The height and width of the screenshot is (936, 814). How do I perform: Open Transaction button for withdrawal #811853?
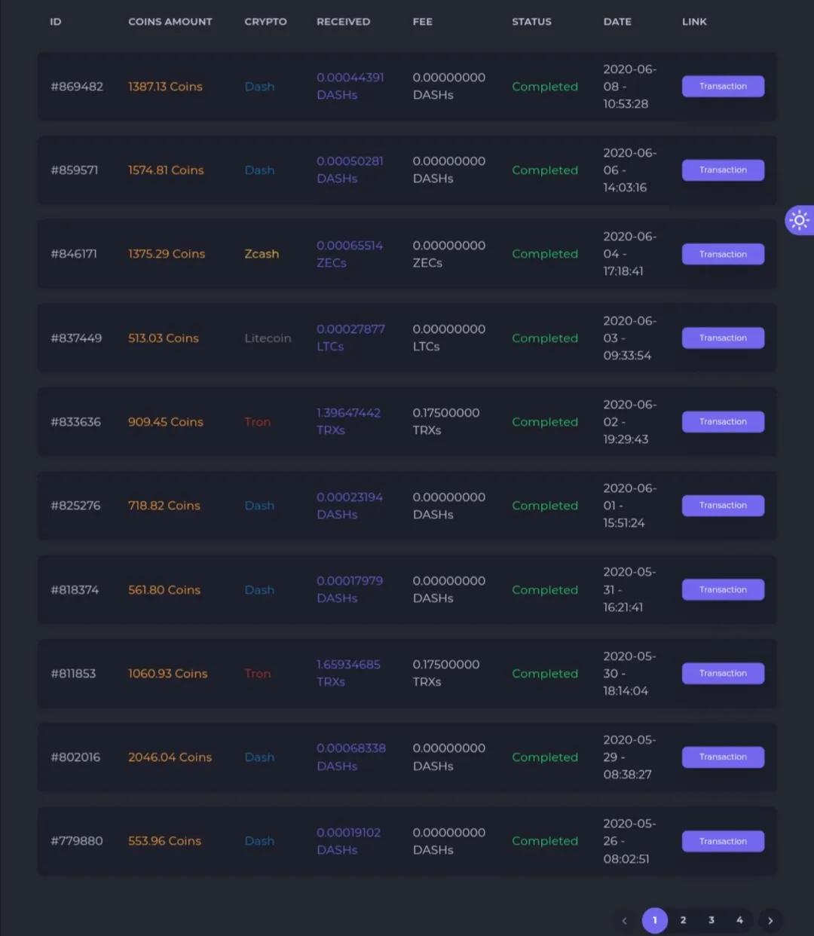pyautogui.click(x=723, y=673)
